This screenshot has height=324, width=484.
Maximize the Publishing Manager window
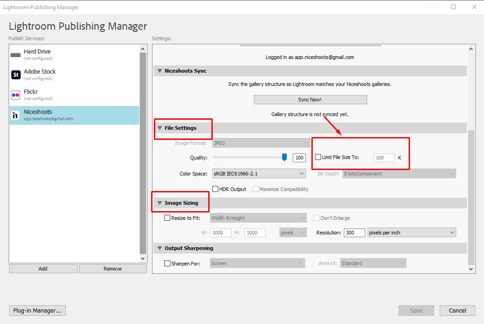pos(453,7)
